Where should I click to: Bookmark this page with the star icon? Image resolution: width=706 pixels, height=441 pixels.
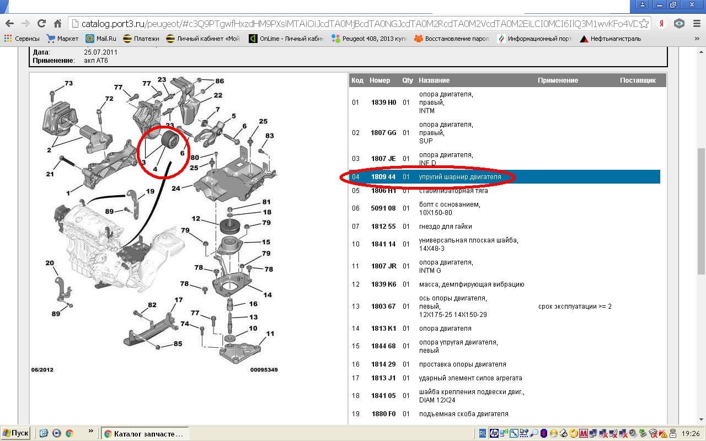pyautogui.click(x=643, y=23)
